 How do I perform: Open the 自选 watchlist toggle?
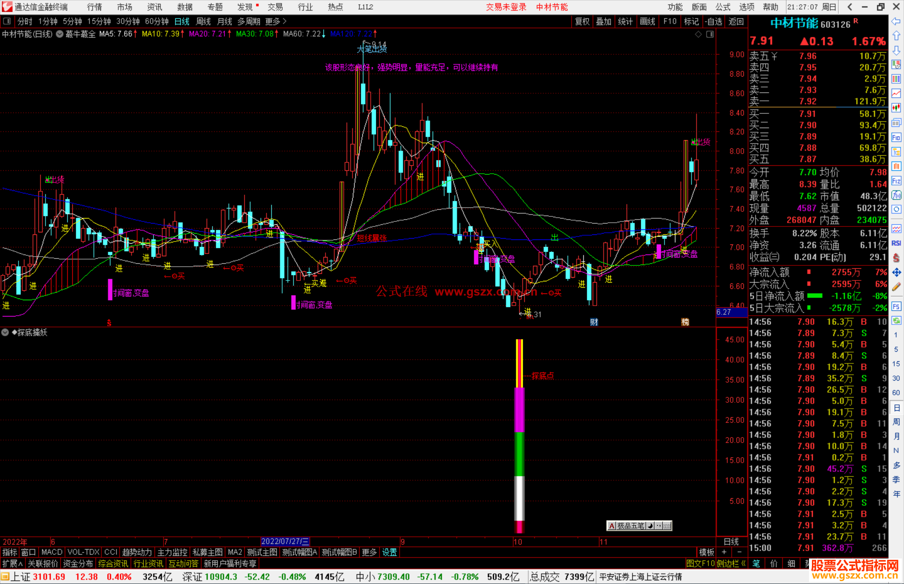[x=714, y=21]
